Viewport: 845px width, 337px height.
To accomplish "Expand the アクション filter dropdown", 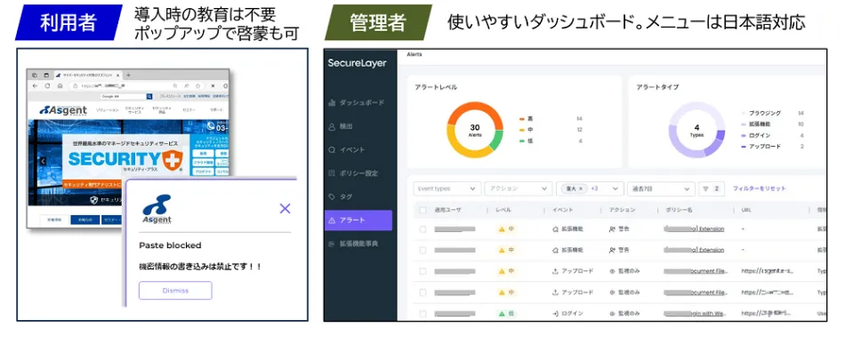I will click(518, 189).
